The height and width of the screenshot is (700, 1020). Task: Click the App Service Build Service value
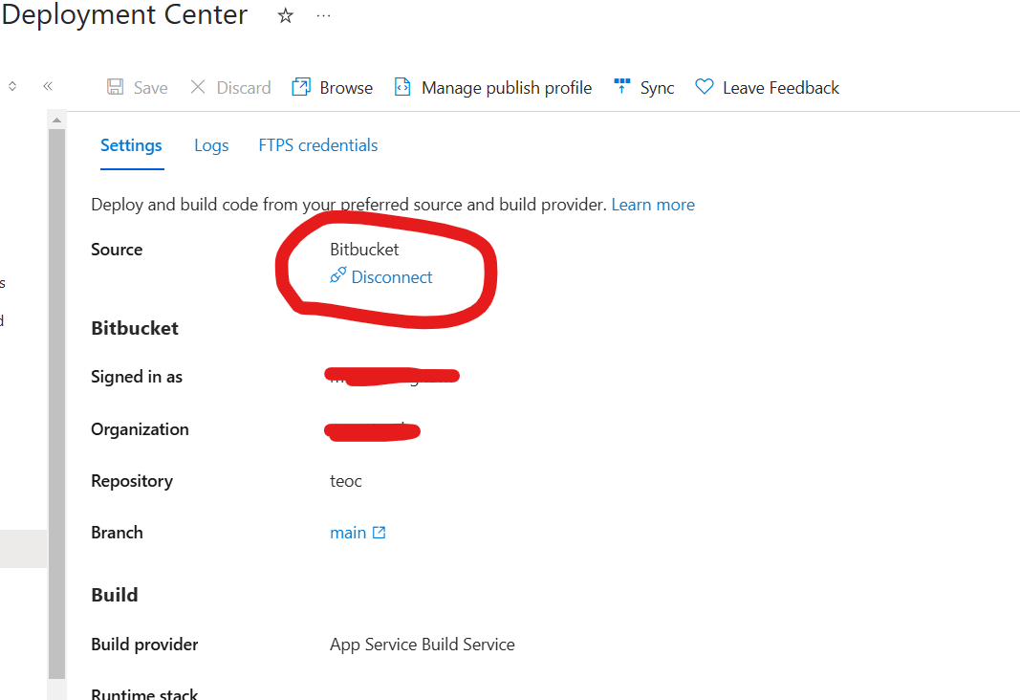click(423, 645)
